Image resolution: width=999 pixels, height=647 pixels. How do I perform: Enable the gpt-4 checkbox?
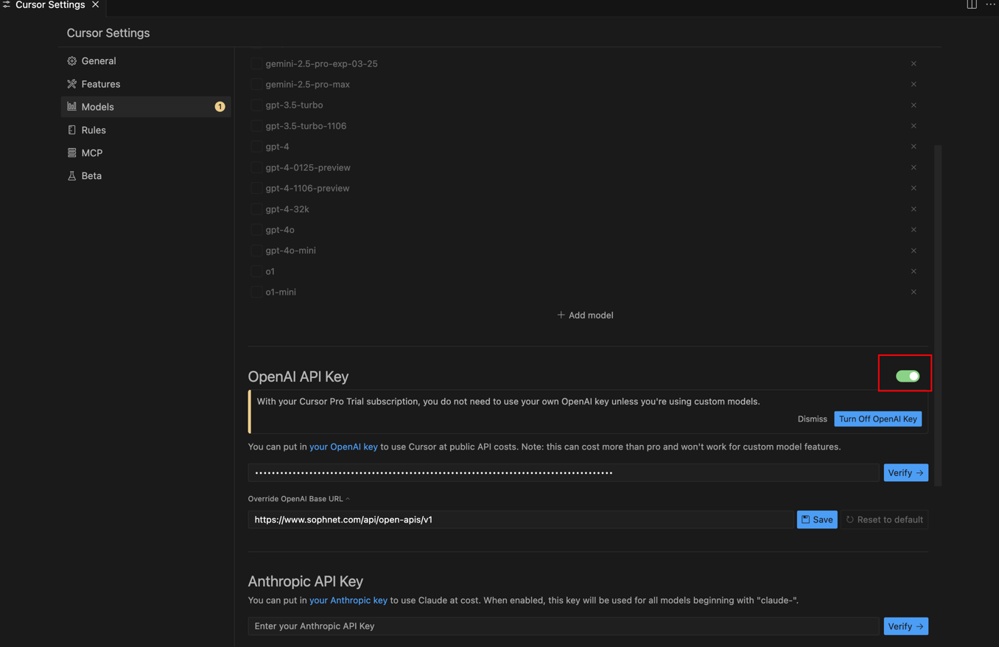[256, 147]
